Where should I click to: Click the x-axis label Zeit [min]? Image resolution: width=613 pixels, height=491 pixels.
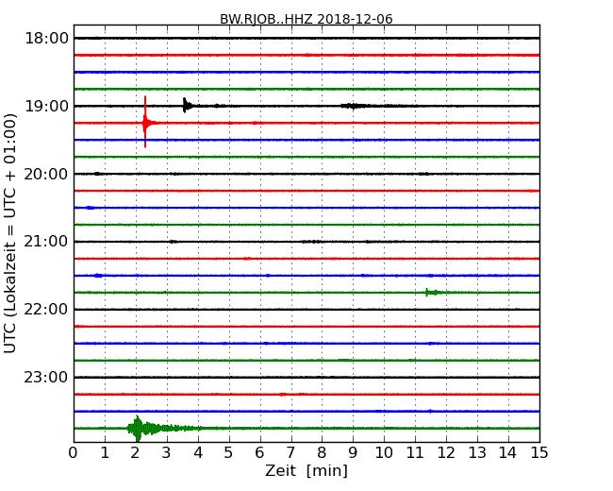[x=306, y=470]
